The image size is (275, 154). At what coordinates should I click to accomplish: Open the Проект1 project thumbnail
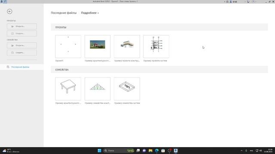click(68, 47)
